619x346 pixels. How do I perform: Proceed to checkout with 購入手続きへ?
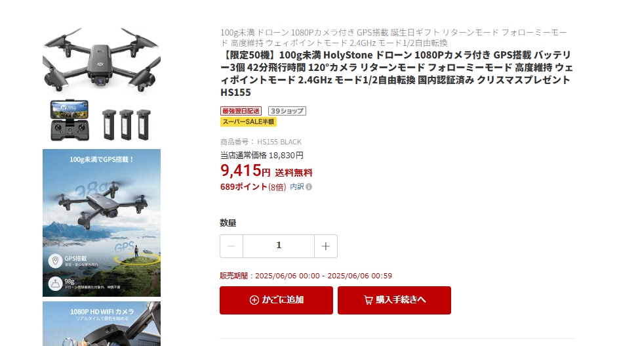tap(394, 300)
